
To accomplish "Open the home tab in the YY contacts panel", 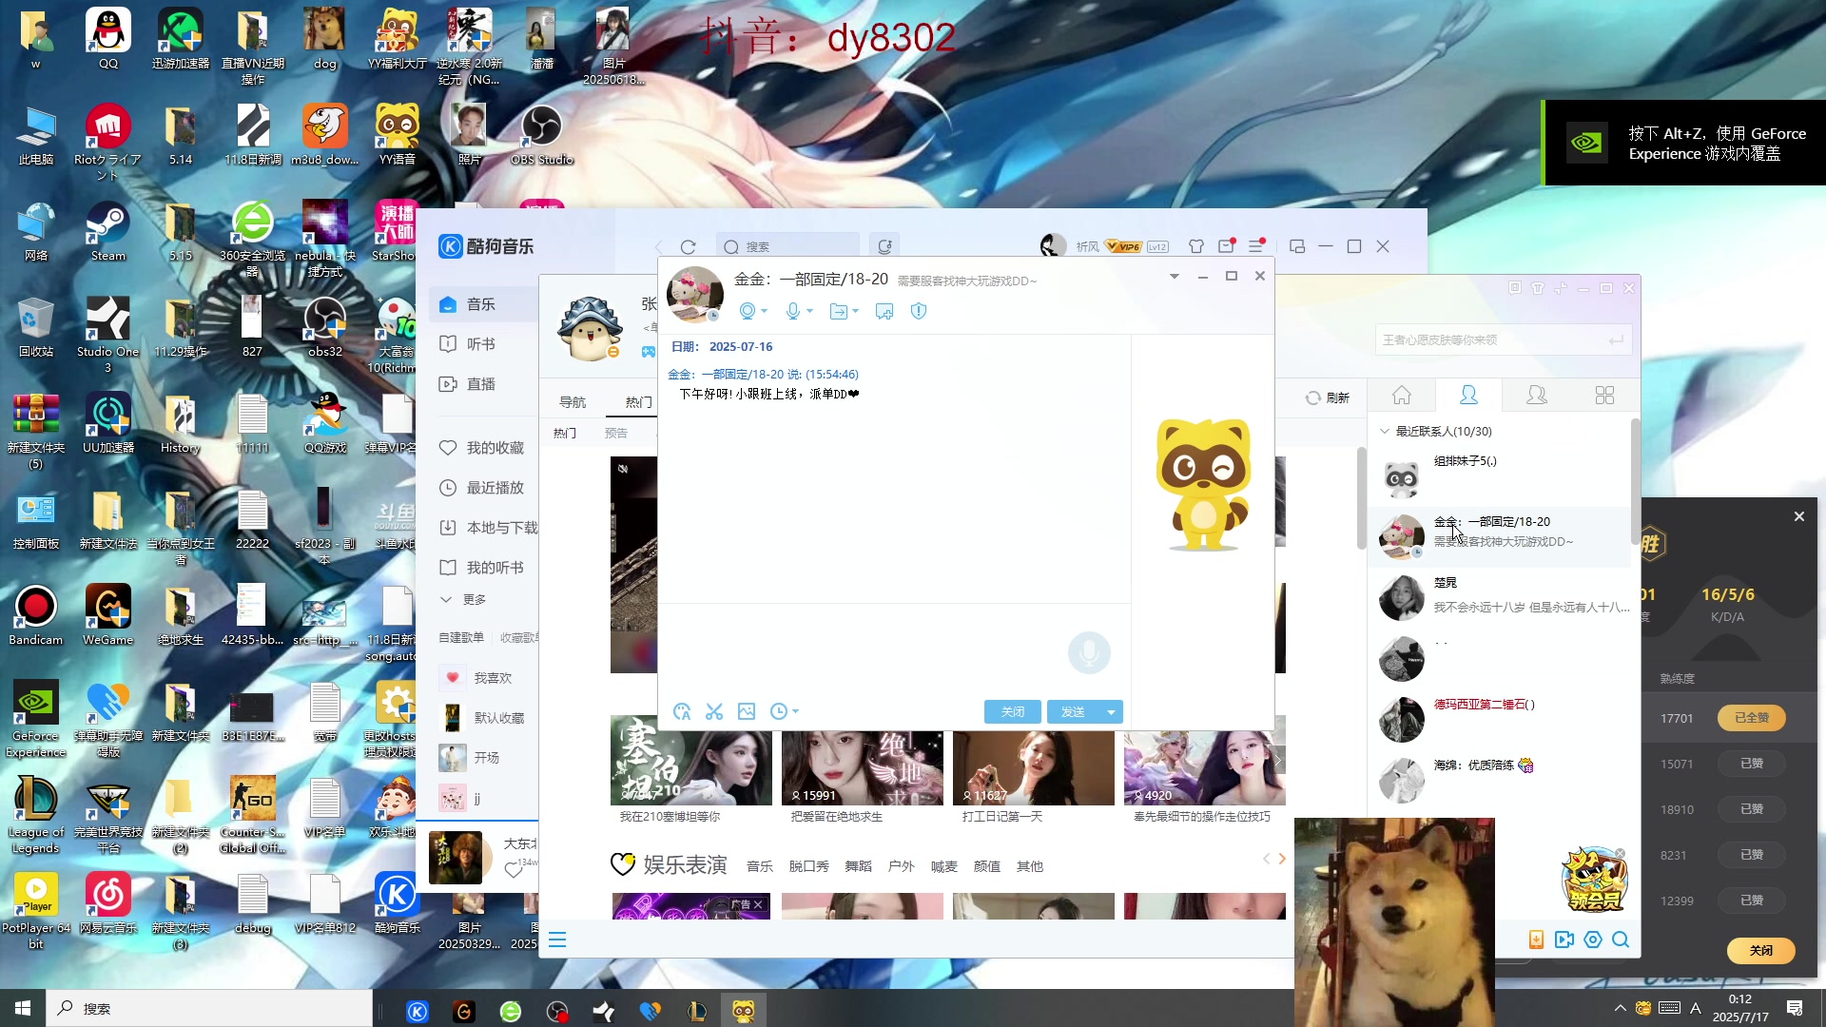I will pyautogui.click(x=1402, y=396).
